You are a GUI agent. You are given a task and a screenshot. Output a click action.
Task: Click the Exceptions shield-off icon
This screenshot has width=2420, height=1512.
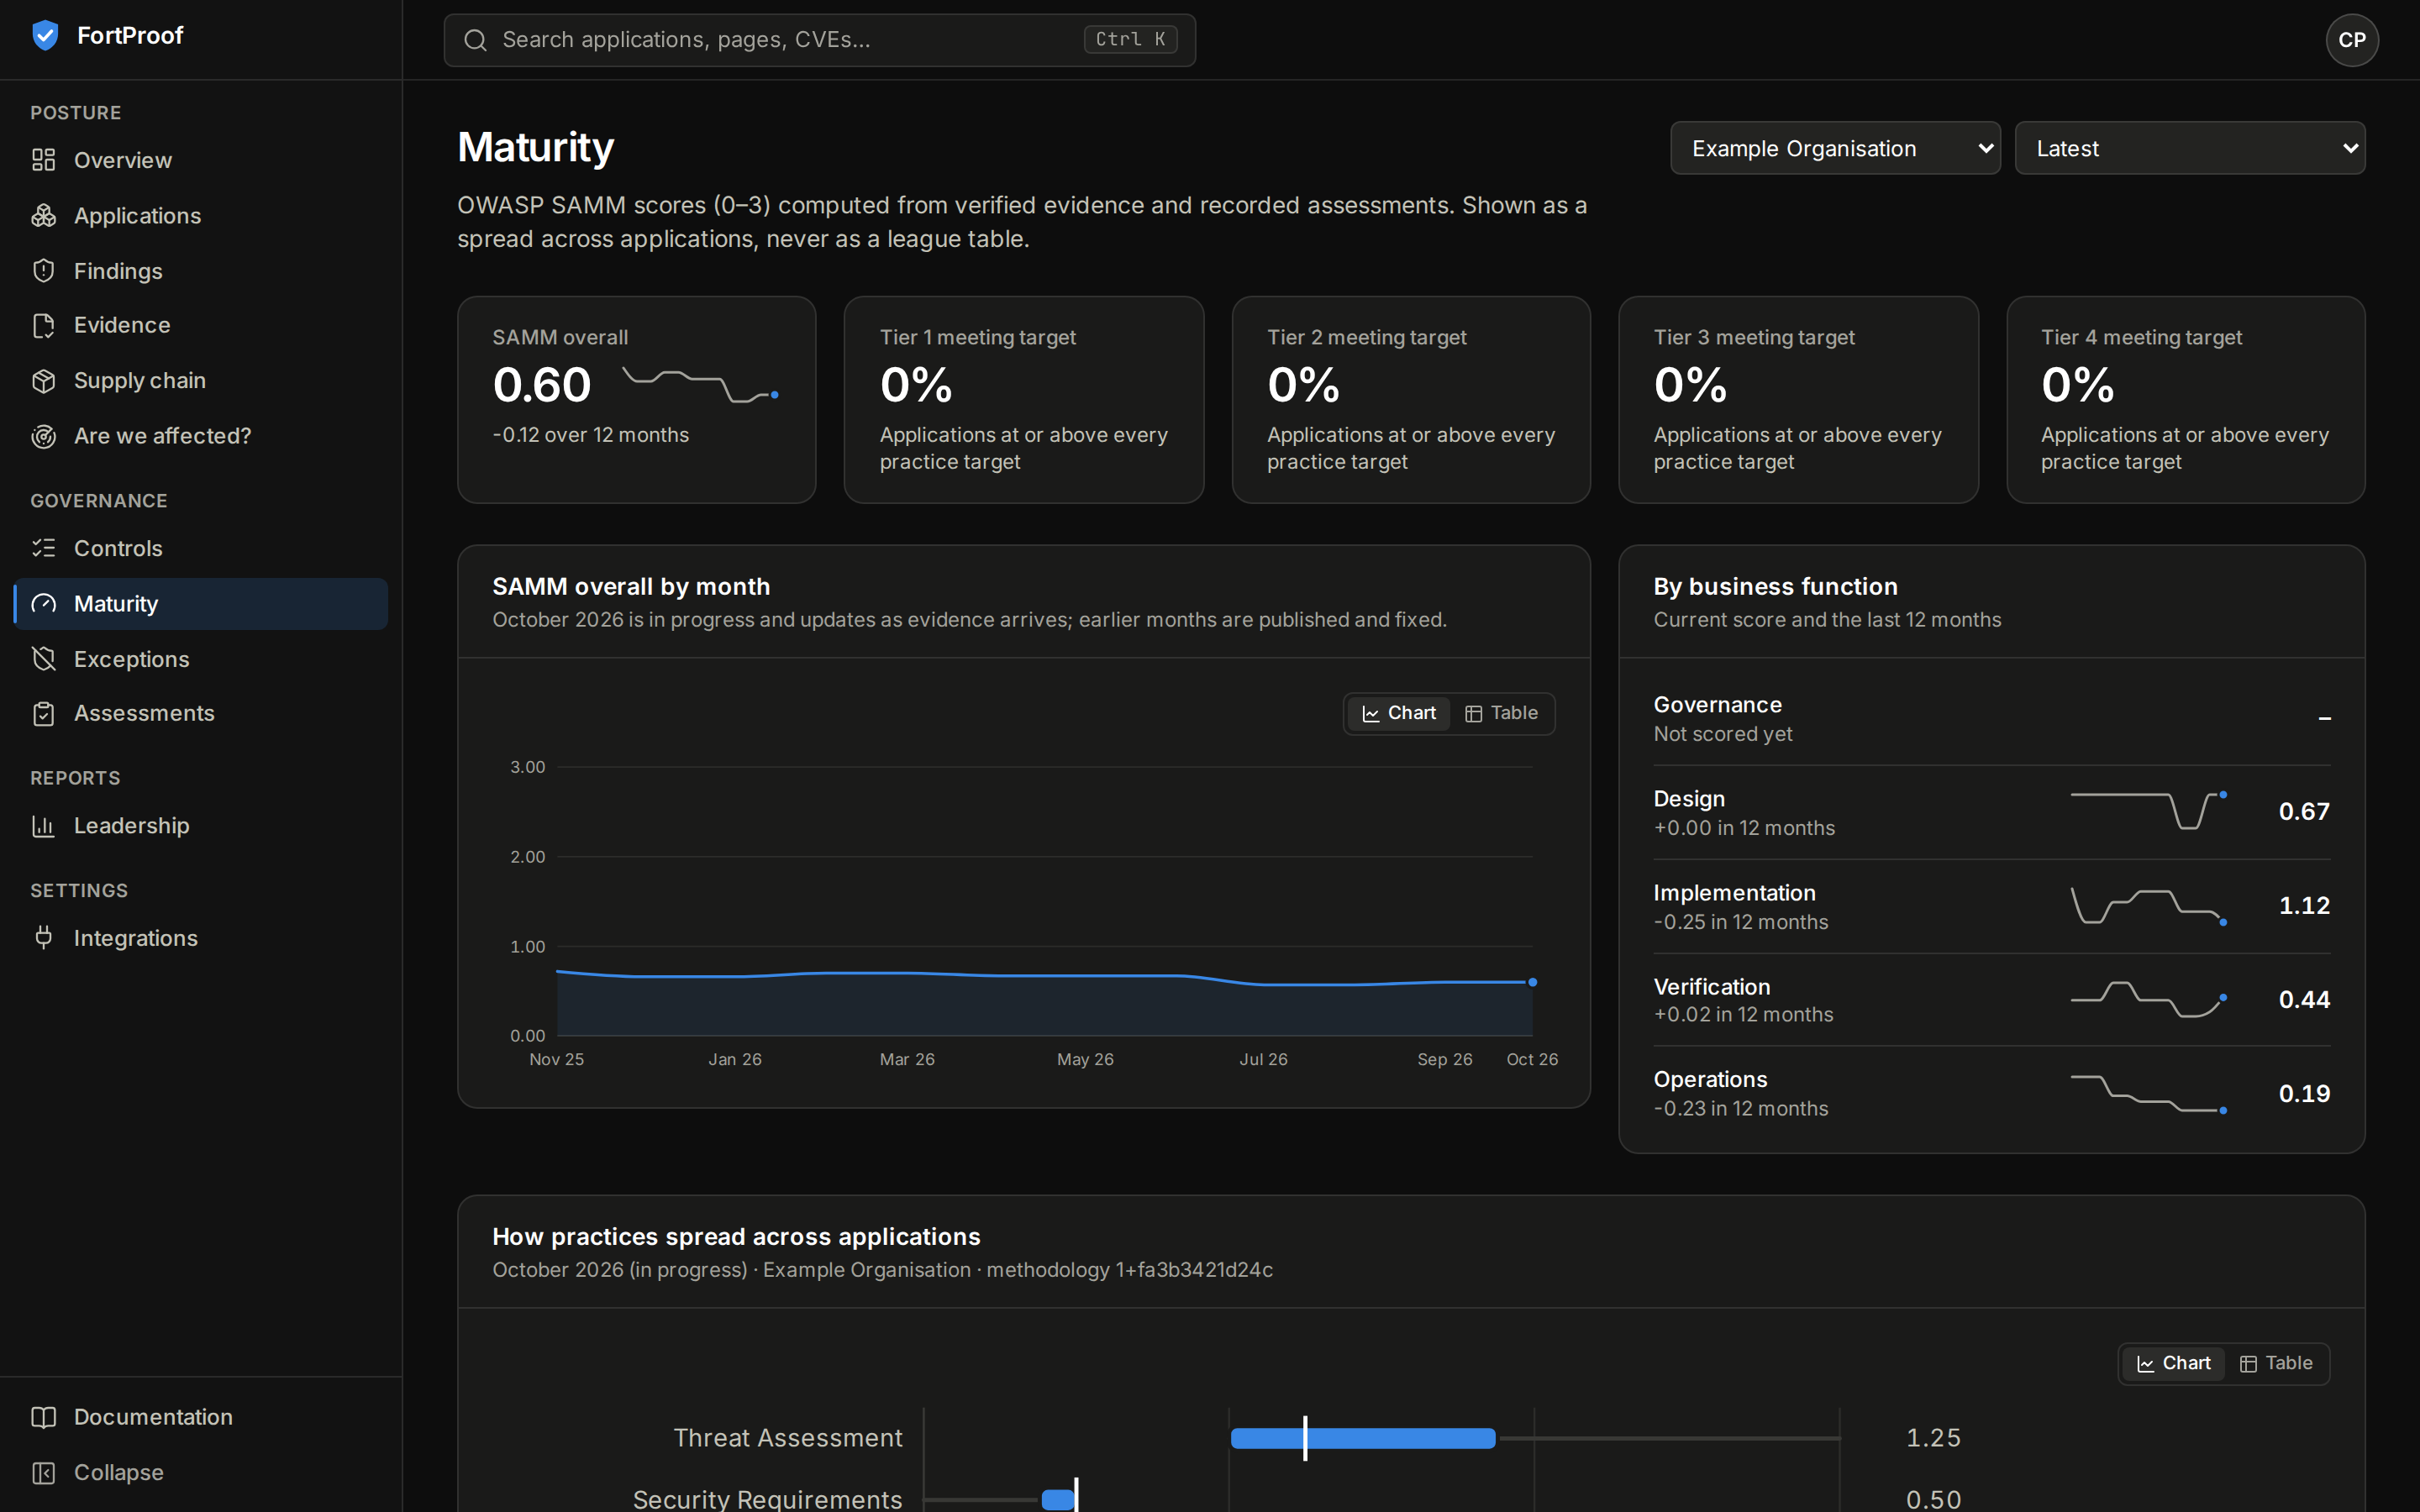point(43,659)
